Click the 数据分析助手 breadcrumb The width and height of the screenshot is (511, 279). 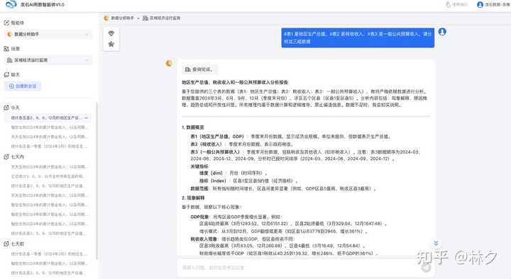pos(119,18)
